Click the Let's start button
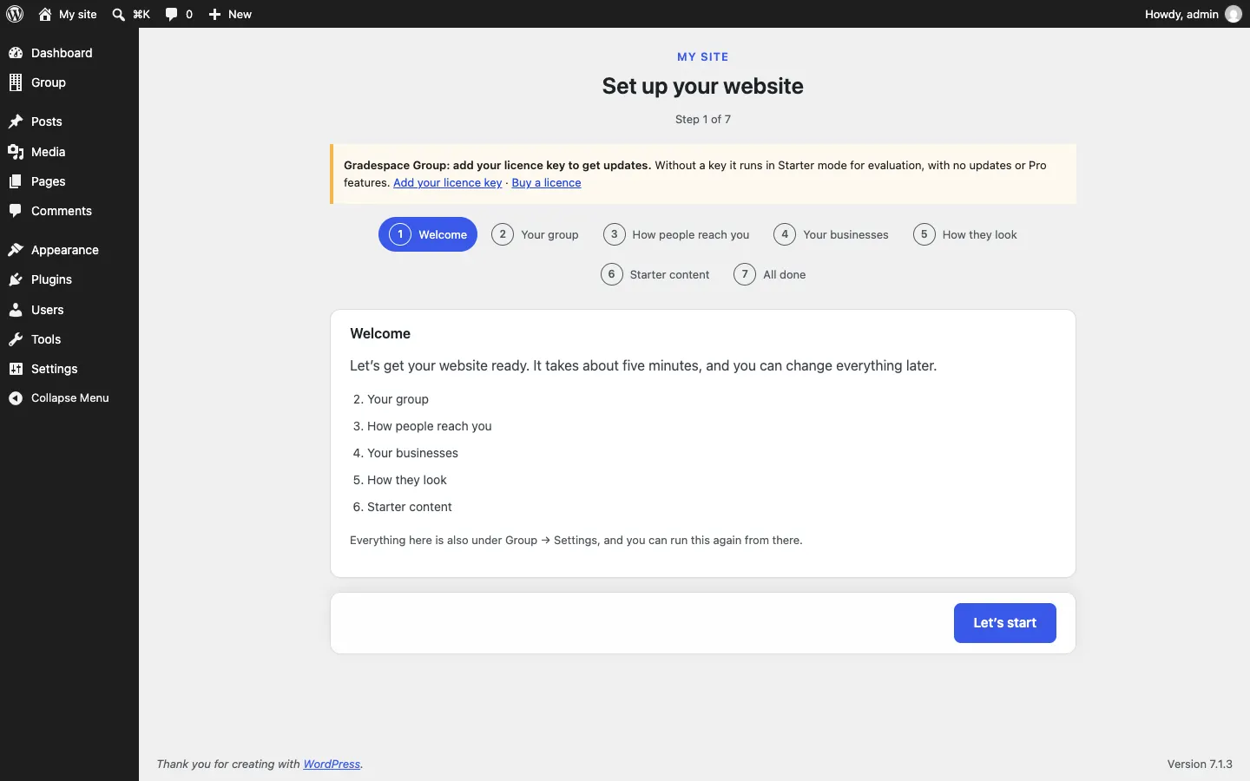Image resolution: width=1250 pixels, height=781 pixels. [x=1005, y=623]
